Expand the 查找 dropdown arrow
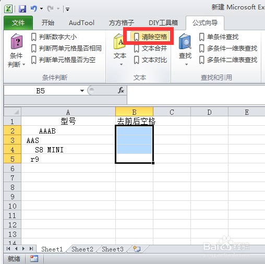The height and width of the screenshot is (264, 265). coord(186,65)
